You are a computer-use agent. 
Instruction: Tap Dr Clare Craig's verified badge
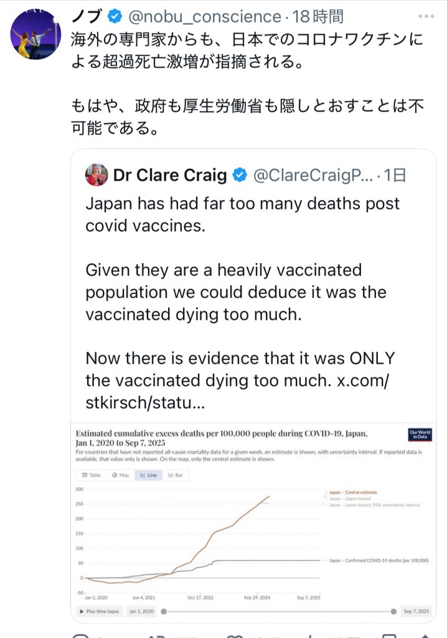pos(239,176)
